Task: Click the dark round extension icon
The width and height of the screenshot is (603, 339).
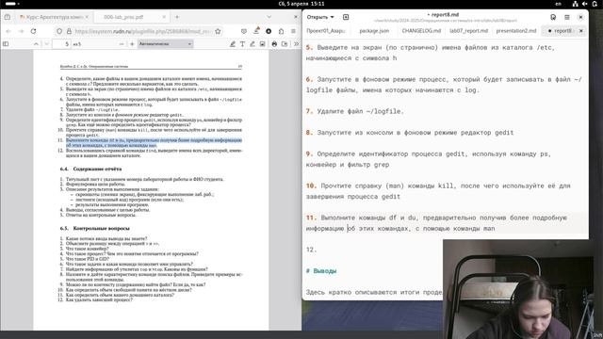Action: click(x=269, y=31)
